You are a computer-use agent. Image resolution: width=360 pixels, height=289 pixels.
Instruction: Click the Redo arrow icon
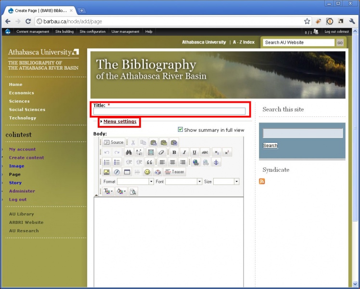[117, 152]
